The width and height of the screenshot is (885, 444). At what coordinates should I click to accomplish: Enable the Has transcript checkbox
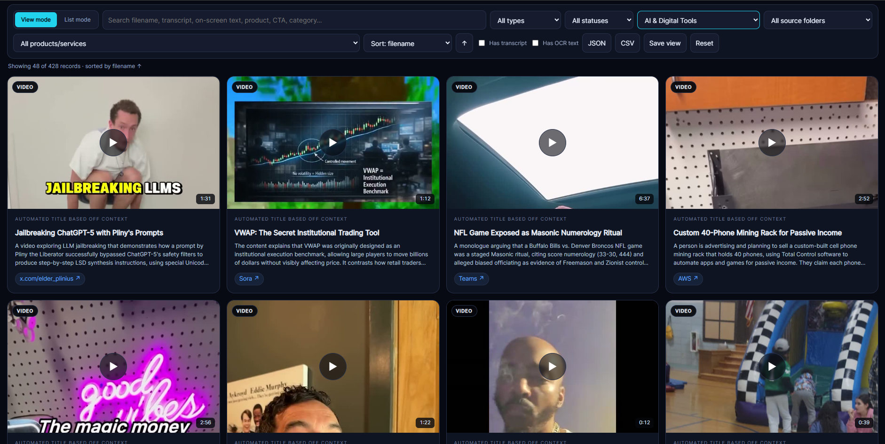[x=482, y=43]
